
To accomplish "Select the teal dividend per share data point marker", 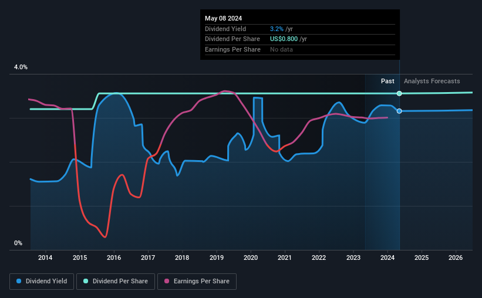I will [399, 93].
